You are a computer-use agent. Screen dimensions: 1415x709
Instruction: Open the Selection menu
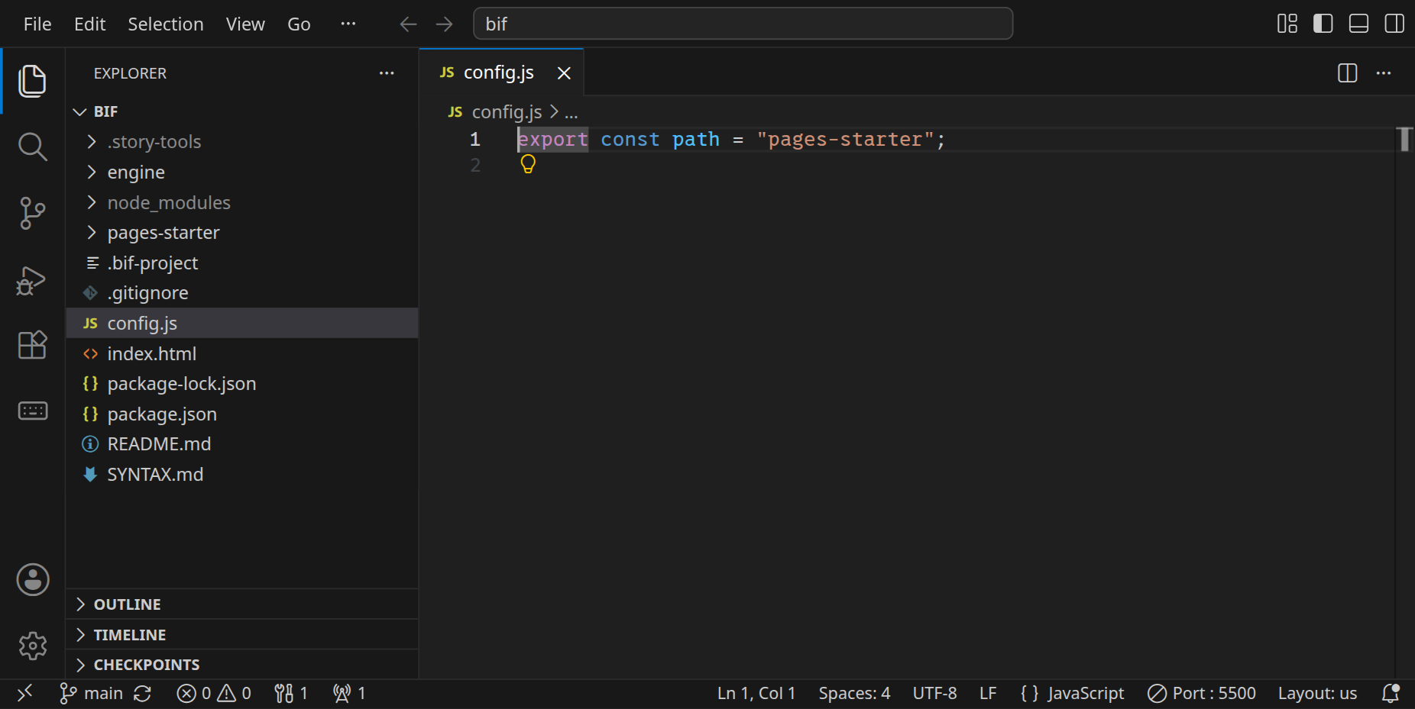pos(166,24)
